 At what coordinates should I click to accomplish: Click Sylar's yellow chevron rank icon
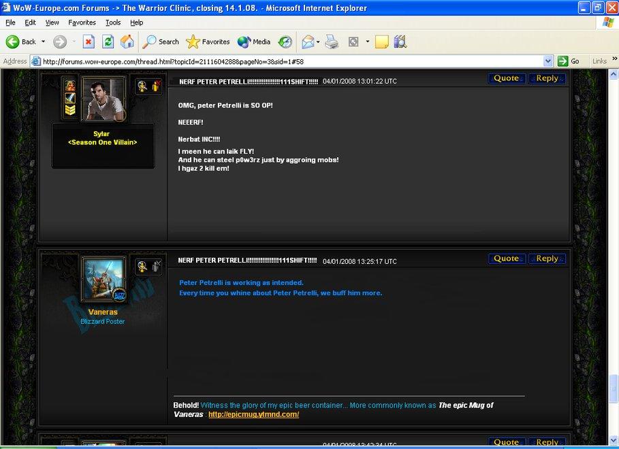pos(70,110)
